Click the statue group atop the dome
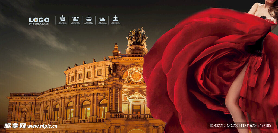This screenshot has height=133, width=278. [137, 36]
